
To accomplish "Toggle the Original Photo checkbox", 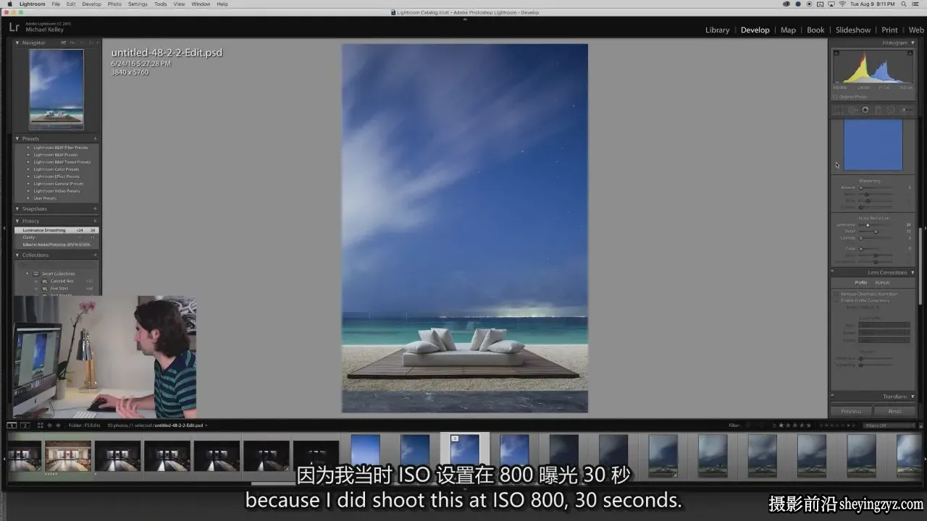I will [836, 96].
